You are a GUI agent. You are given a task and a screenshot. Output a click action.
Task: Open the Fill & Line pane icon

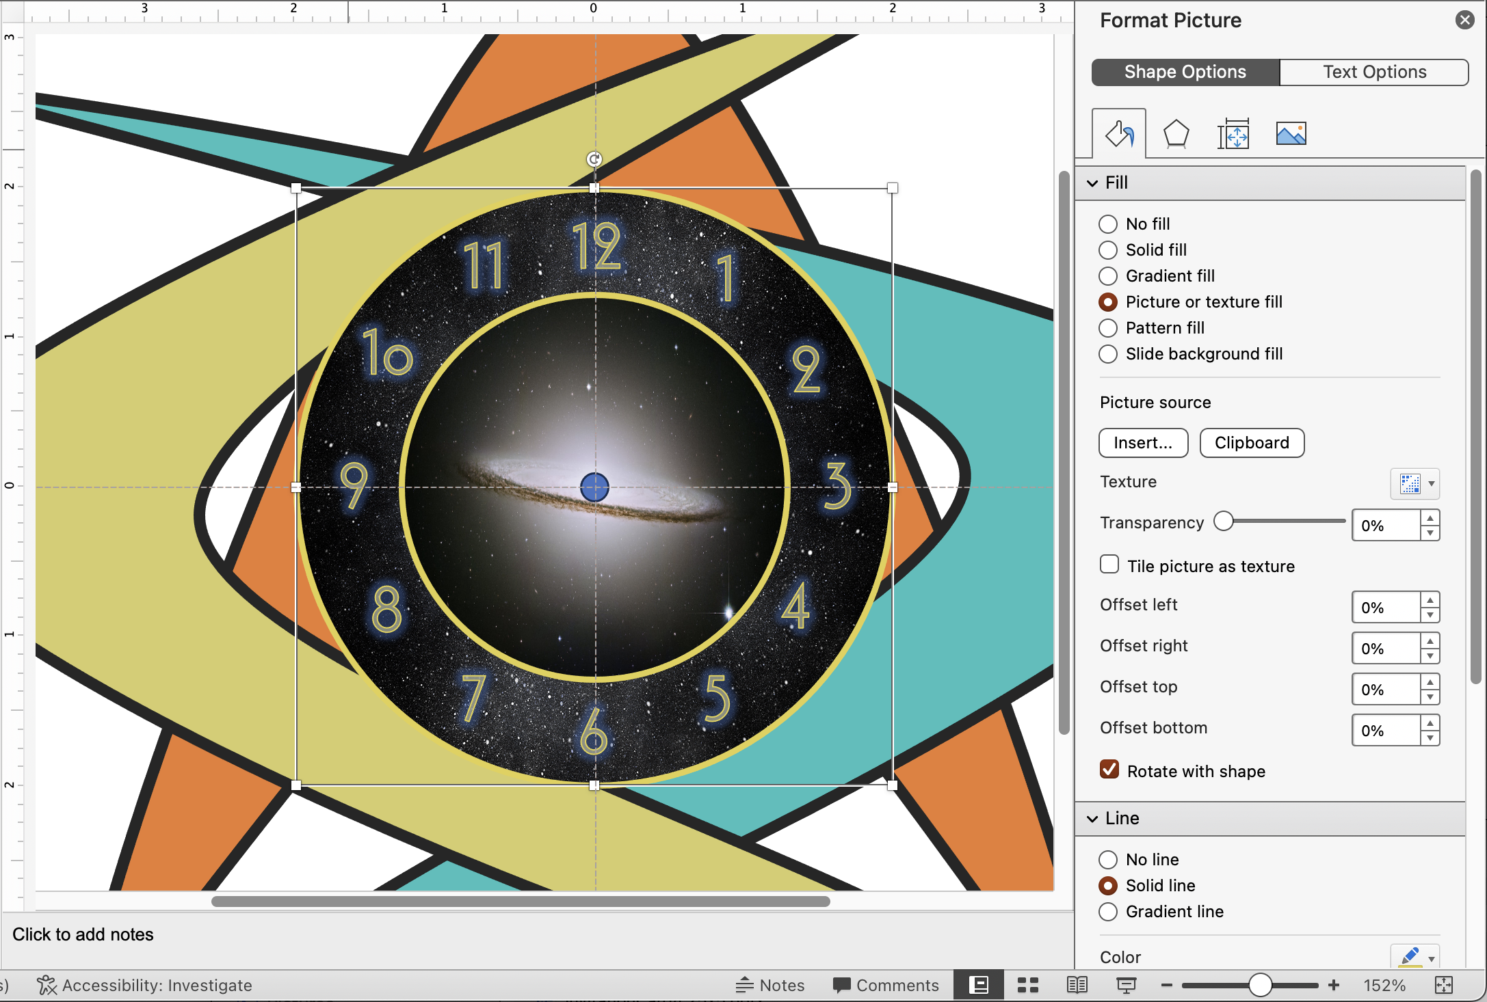[1119, 133]
